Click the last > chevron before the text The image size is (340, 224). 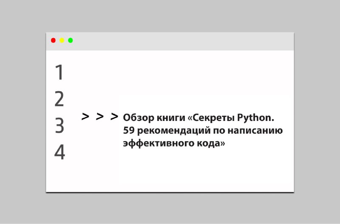click(114, 116)
